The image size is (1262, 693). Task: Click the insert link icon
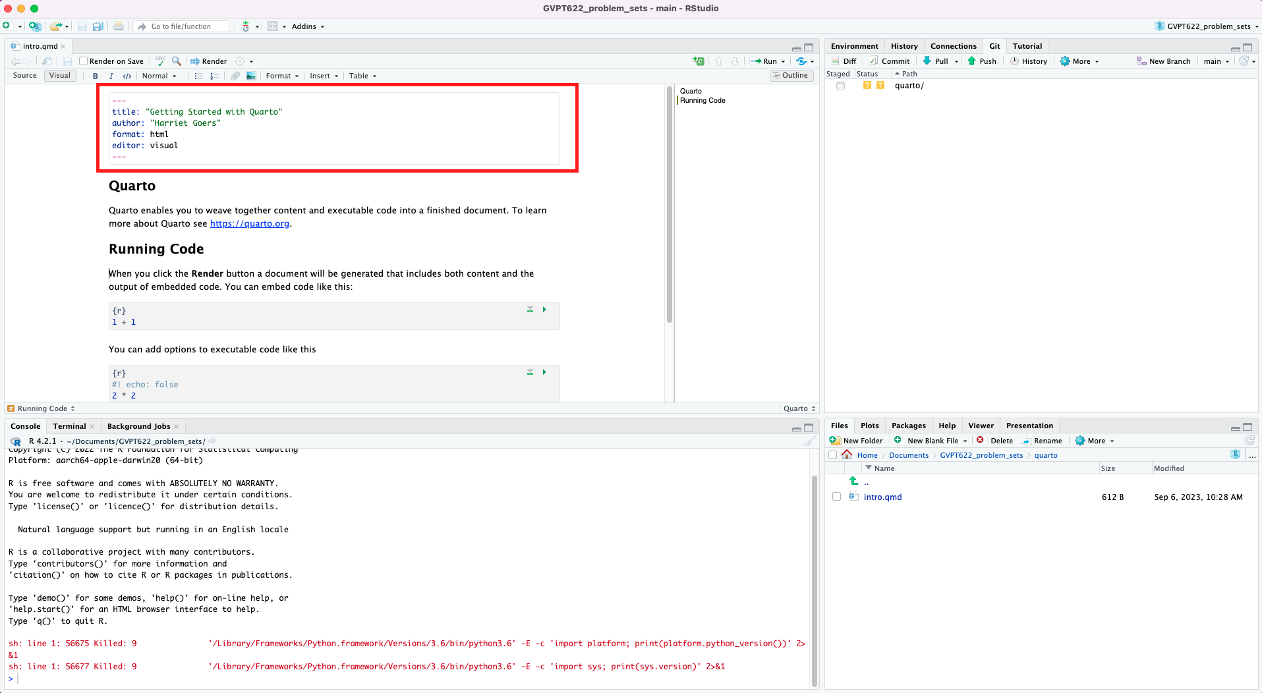pos(235,76)
